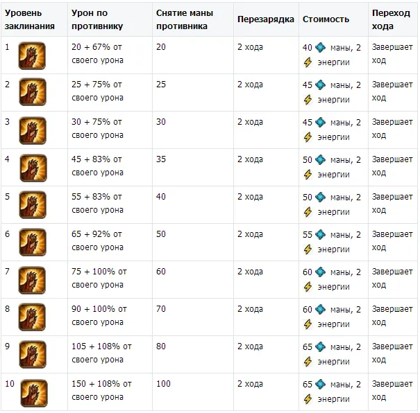Click the level 6 spell icon
The width and height of the screenshot is (420, 413).
click(x=33, y=243)
